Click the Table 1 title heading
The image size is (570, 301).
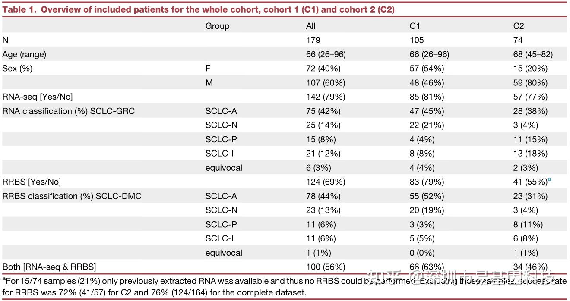(198, 9)
